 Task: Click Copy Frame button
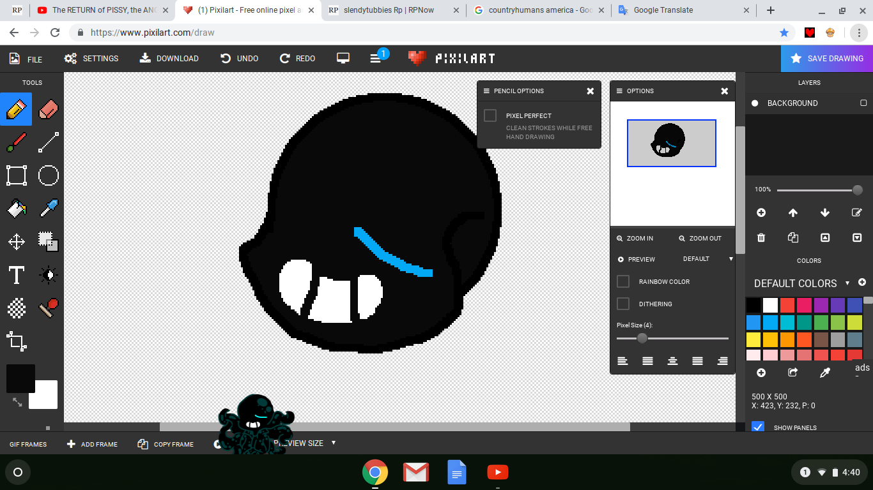pos(166,444)
